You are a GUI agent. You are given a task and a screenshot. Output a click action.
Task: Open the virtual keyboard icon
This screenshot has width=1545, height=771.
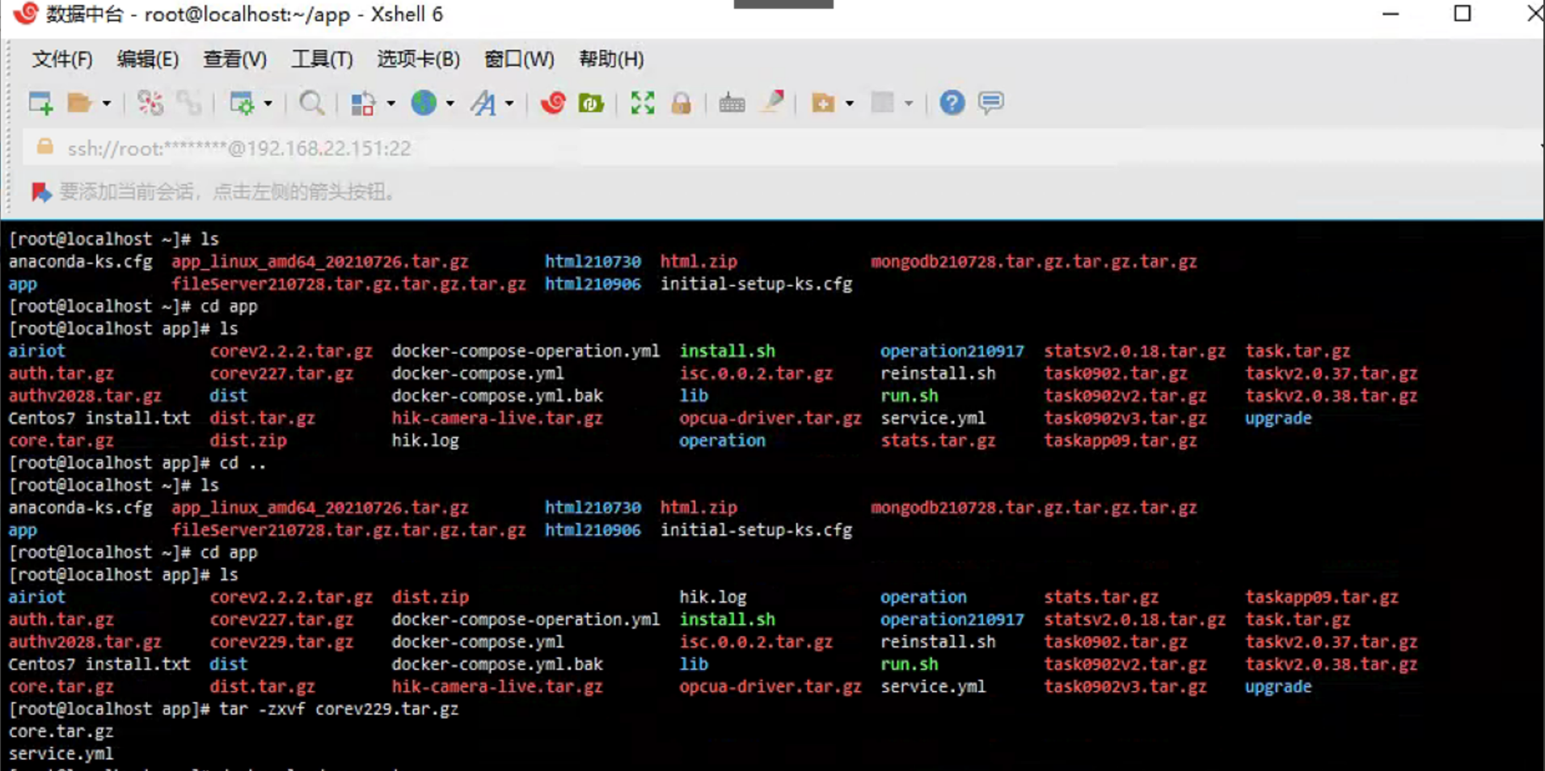point(732,103)
